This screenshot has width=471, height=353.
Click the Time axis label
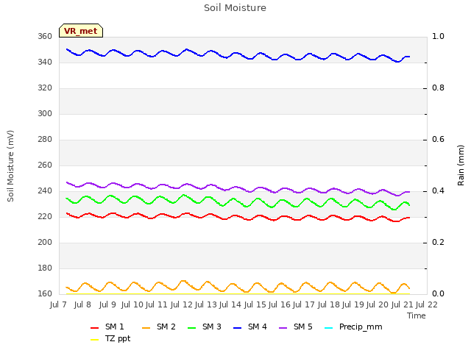coord(417,315)
